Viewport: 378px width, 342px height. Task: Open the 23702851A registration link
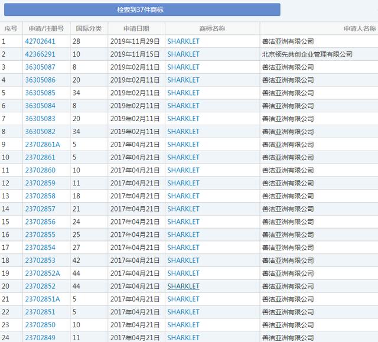[43, 299]
